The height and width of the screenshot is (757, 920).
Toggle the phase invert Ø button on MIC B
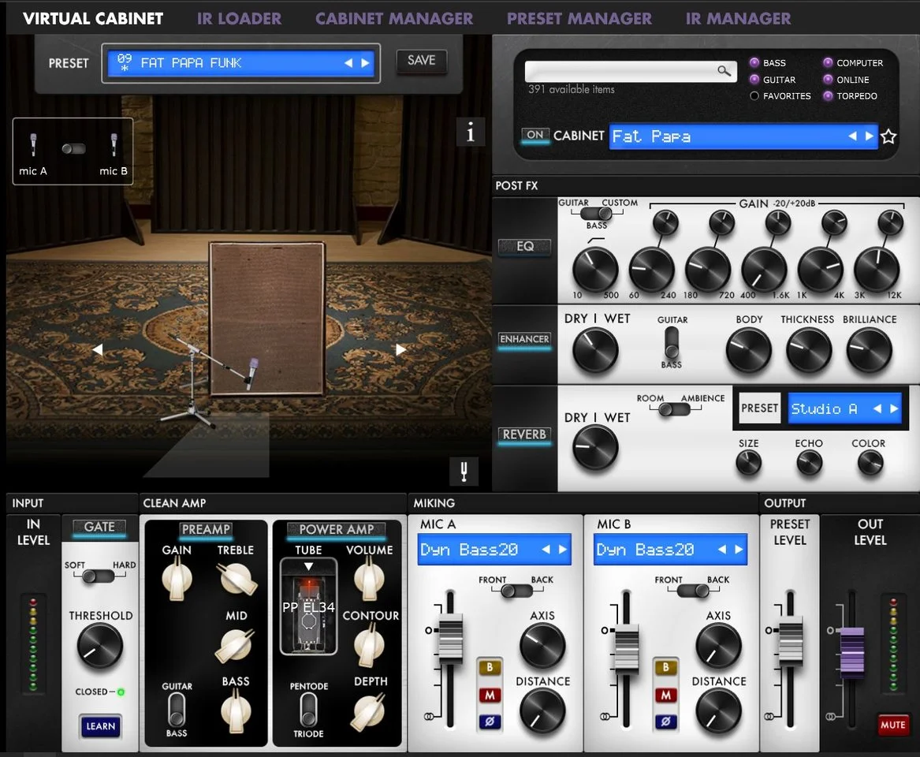click(x=666, y=721)
